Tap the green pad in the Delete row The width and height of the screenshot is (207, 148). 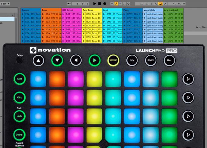coord(169,135)
